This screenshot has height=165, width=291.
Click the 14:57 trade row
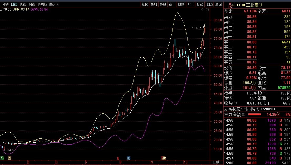tap(257, 158)
